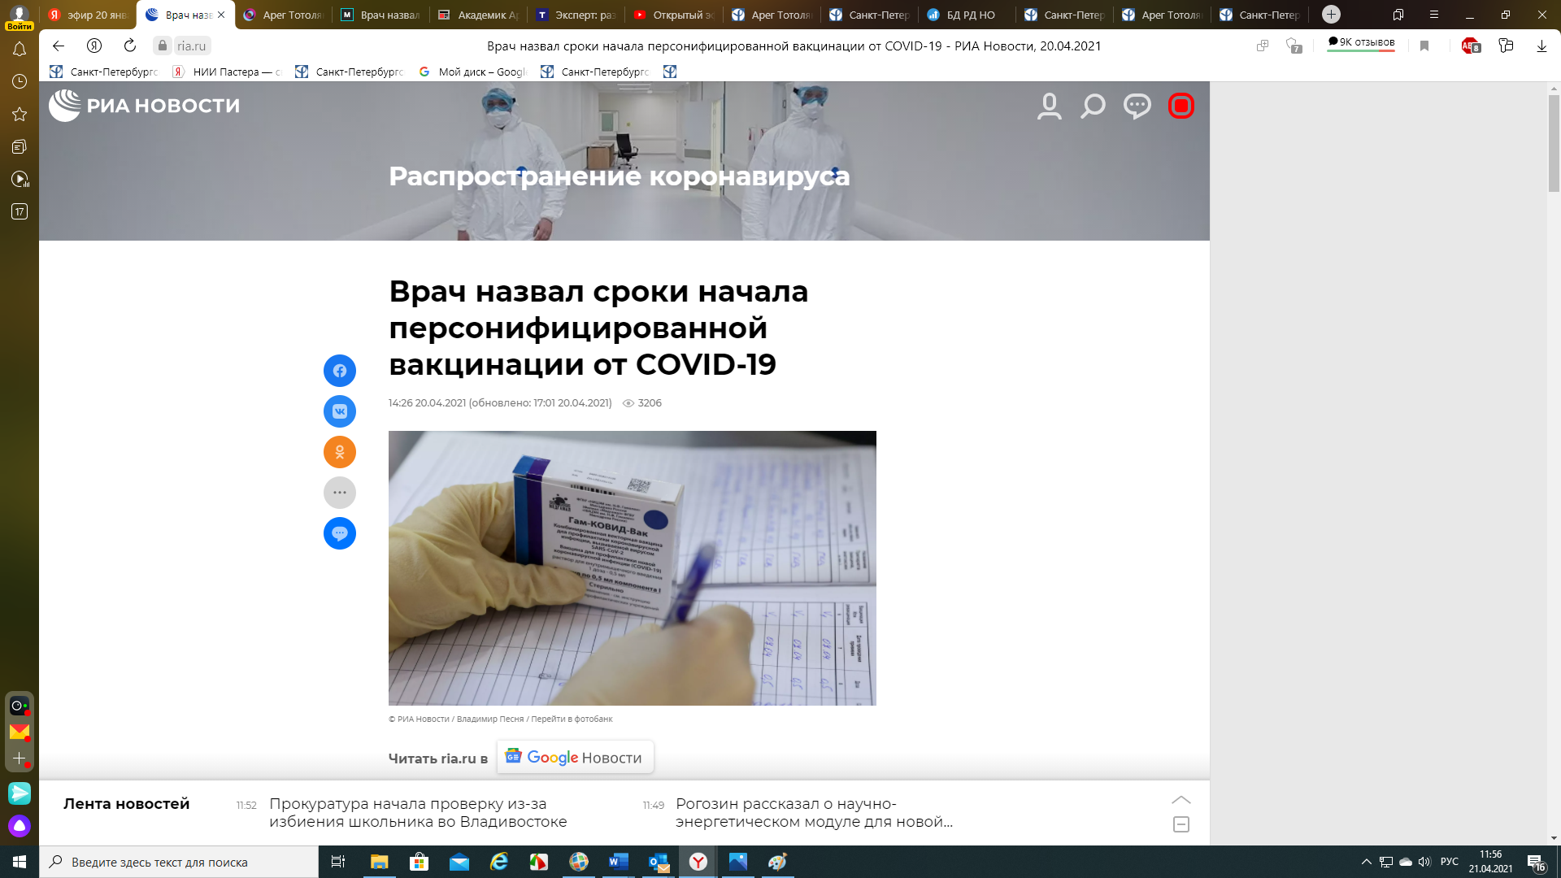
Task: Reload the page in browser toolbar
Action: 130,46
